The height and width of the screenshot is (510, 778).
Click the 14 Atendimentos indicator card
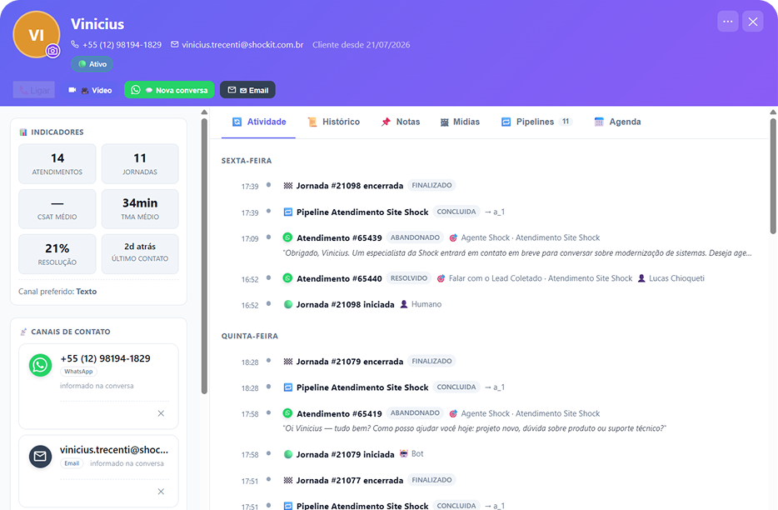pos(57,164)
